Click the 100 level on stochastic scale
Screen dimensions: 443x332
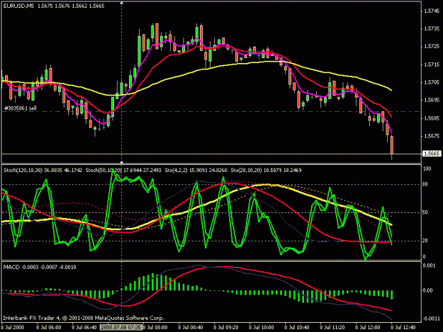coord(427,168)
